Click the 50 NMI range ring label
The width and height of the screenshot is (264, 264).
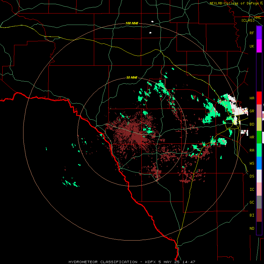132,77
